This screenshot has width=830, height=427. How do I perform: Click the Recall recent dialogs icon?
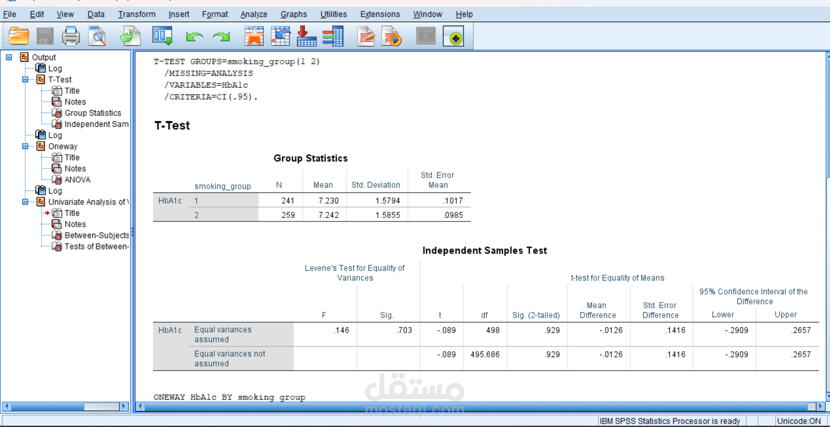tap(162, 36)
